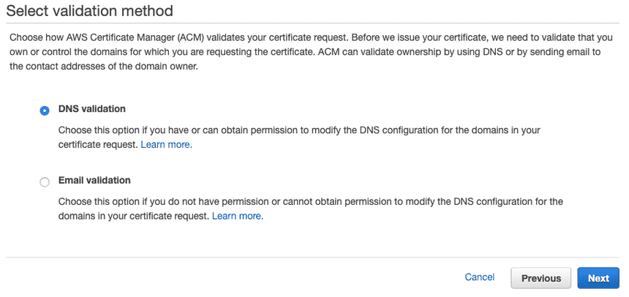629x297 pixels.
Task: Click the 'Select validation method' heading
Action: click(89, 10)
